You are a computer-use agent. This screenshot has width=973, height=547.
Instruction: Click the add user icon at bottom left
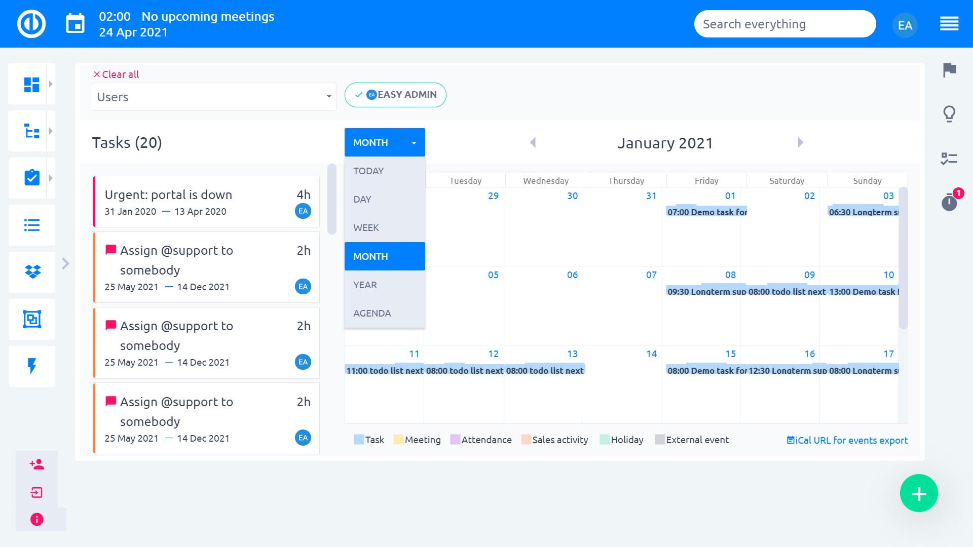click(x=37, y=464)
